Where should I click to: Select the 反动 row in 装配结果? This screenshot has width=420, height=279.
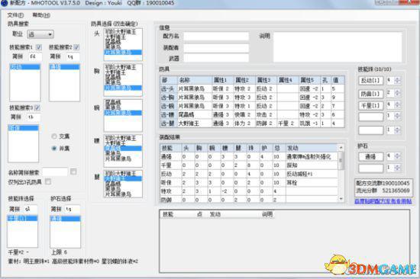point(249,174)
